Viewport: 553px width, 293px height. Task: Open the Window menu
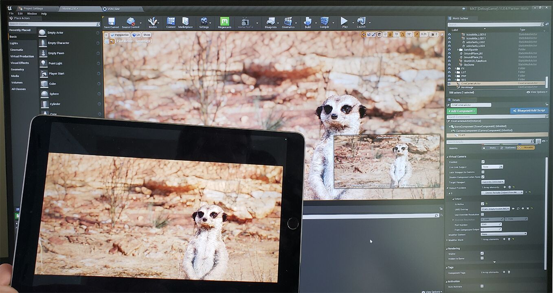pyautogui.click(x=32, y=13)
